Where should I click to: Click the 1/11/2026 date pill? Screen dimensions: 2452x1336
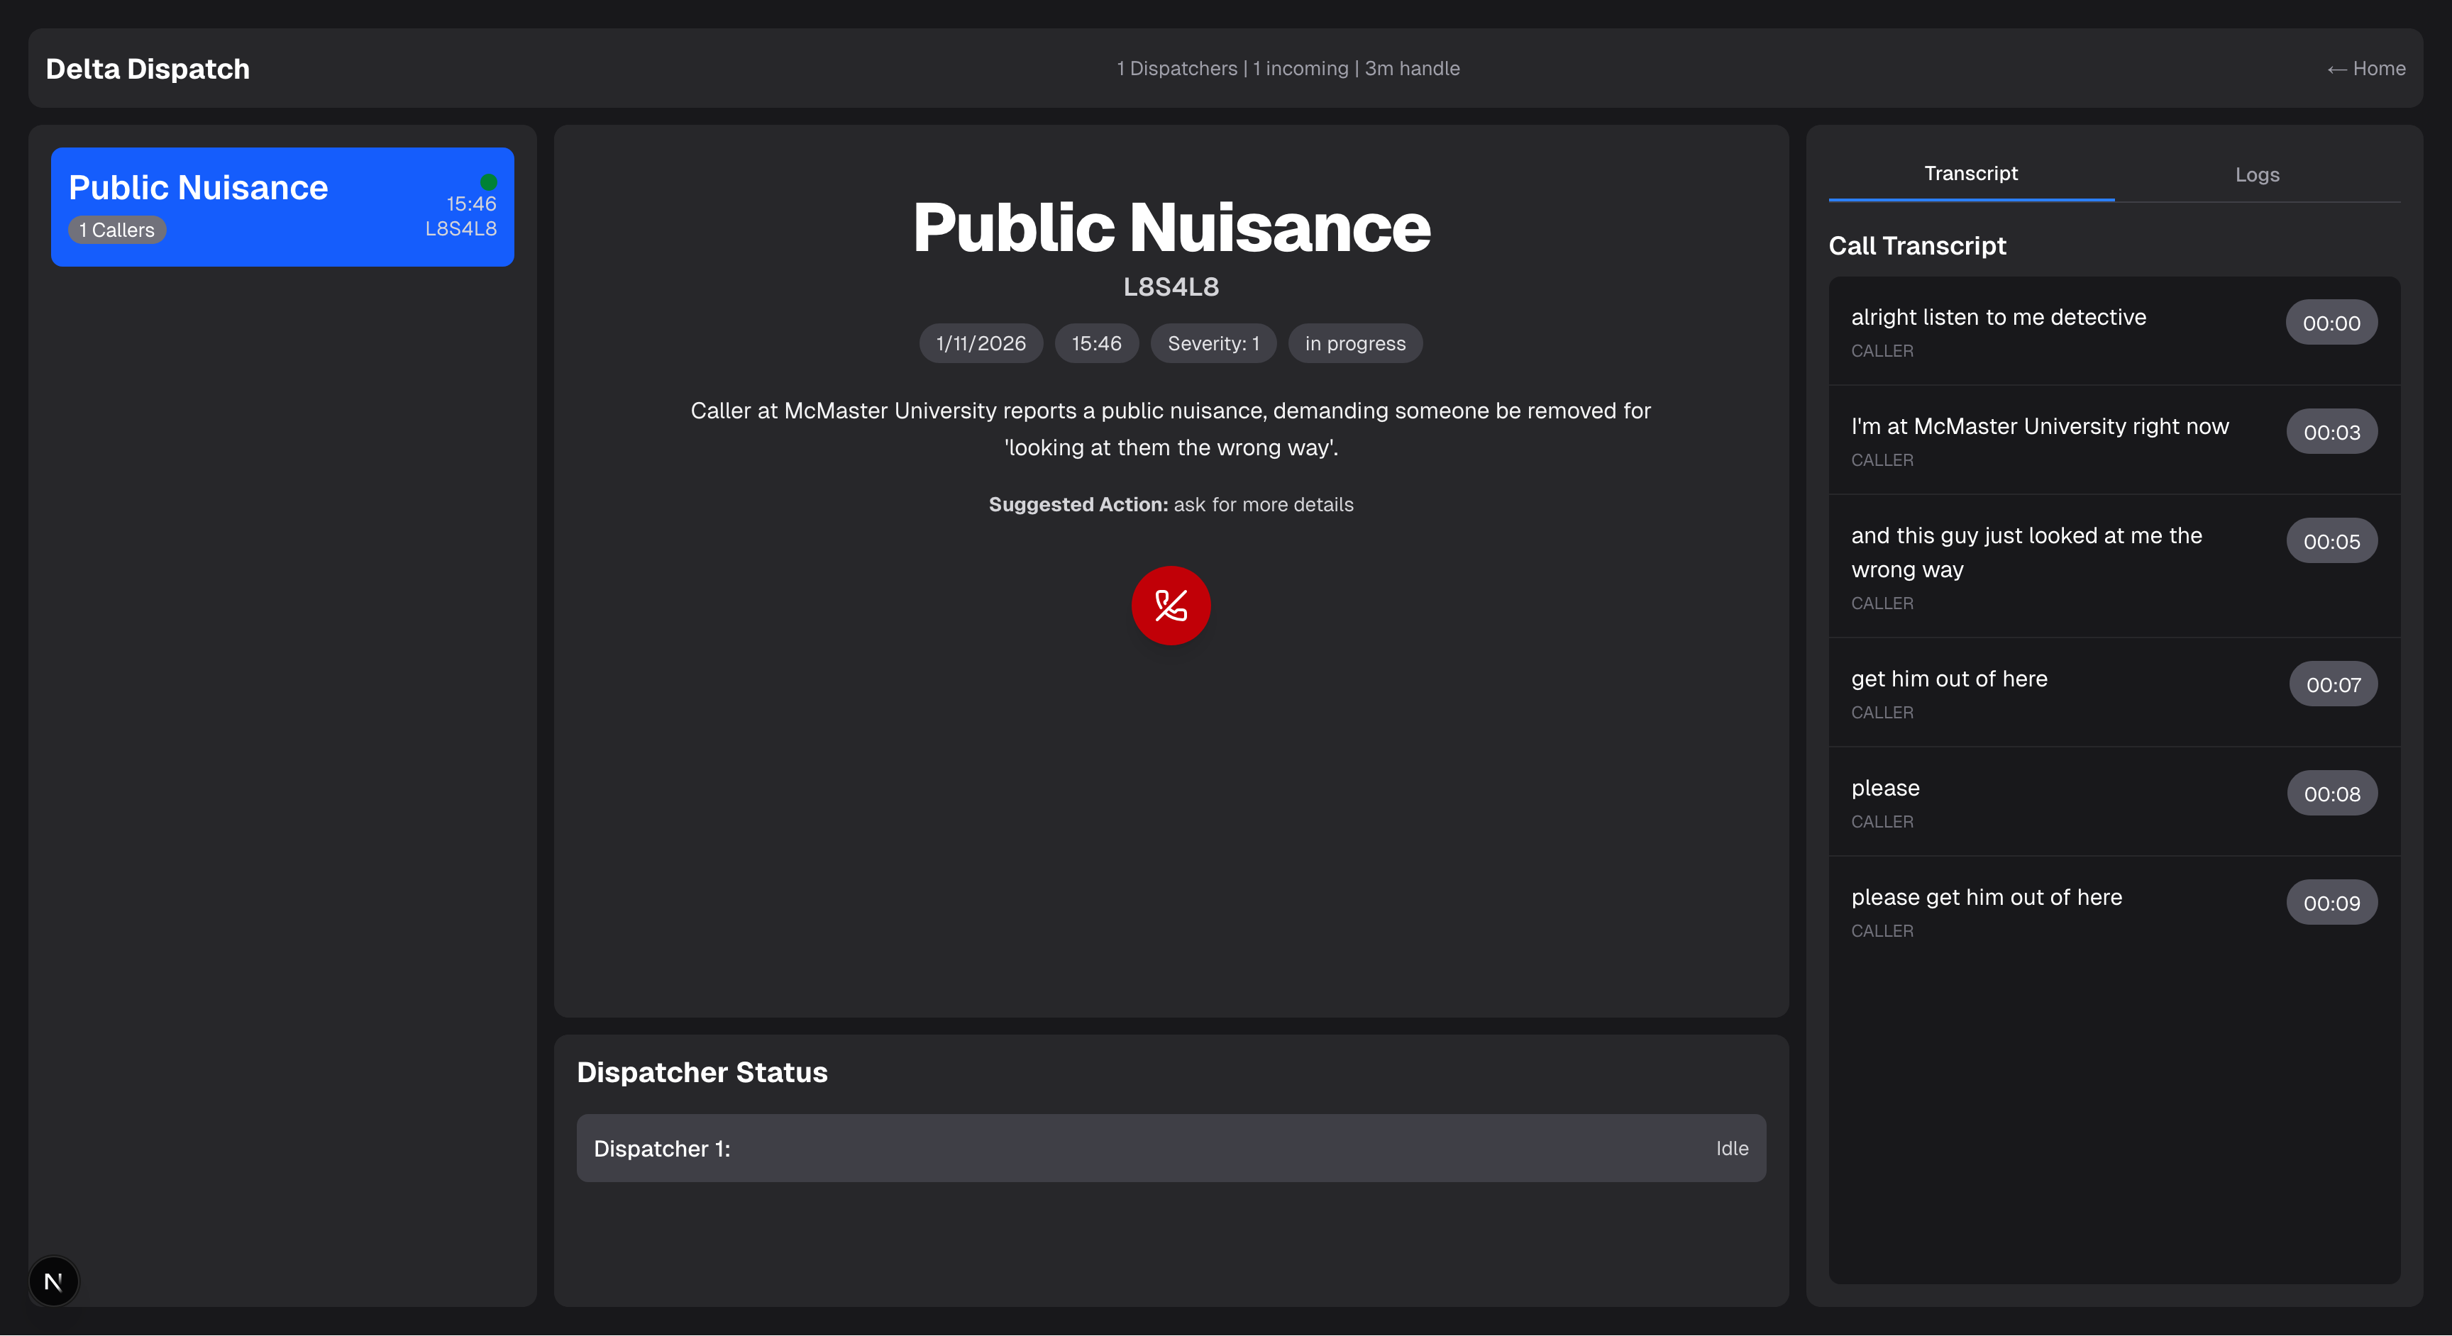click(980, 343)
